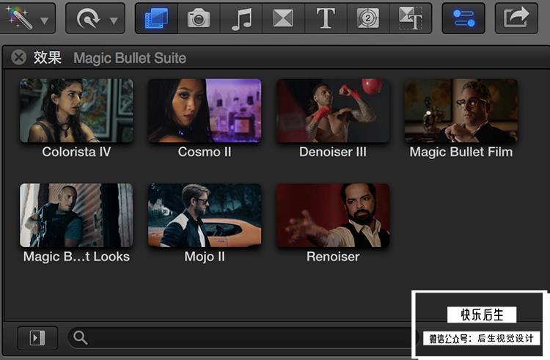Image resolution: width=550 pixels, height=360 pixels.
Task: Toggle the Inspector sliders button
Action: click(x=463, y=18)
